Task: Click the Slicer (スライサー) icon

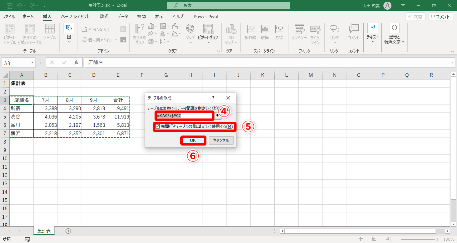Action: coord(299,32)
